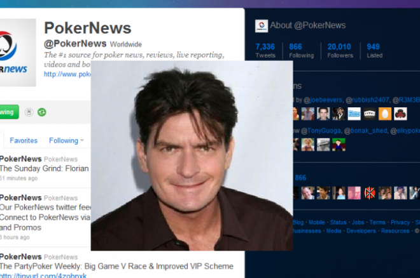Open the smiling dark-haired man avatar in following row

coord(323,193)
